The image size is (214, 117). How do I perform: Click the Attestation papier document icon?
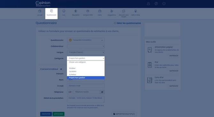pos(150,50)
